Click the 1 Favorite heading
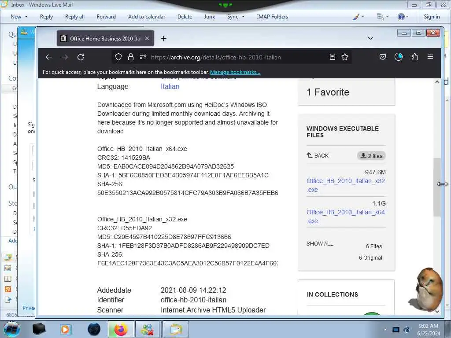The image size is (451, 338). [x=328, y=92]
